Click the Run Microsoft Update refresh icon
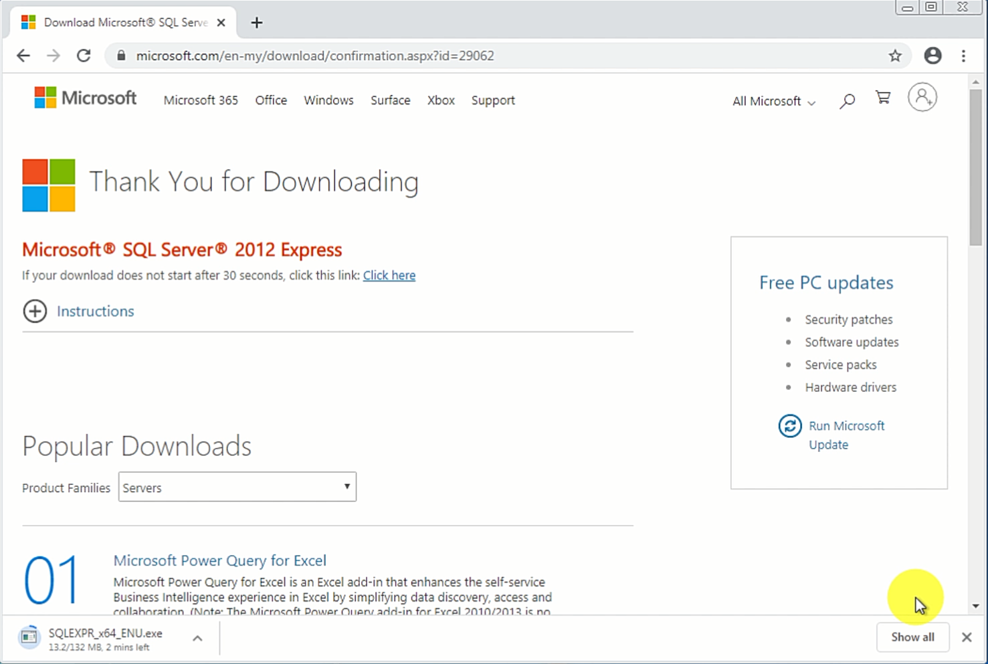988x664 pixels. click(x=790, y=426)
